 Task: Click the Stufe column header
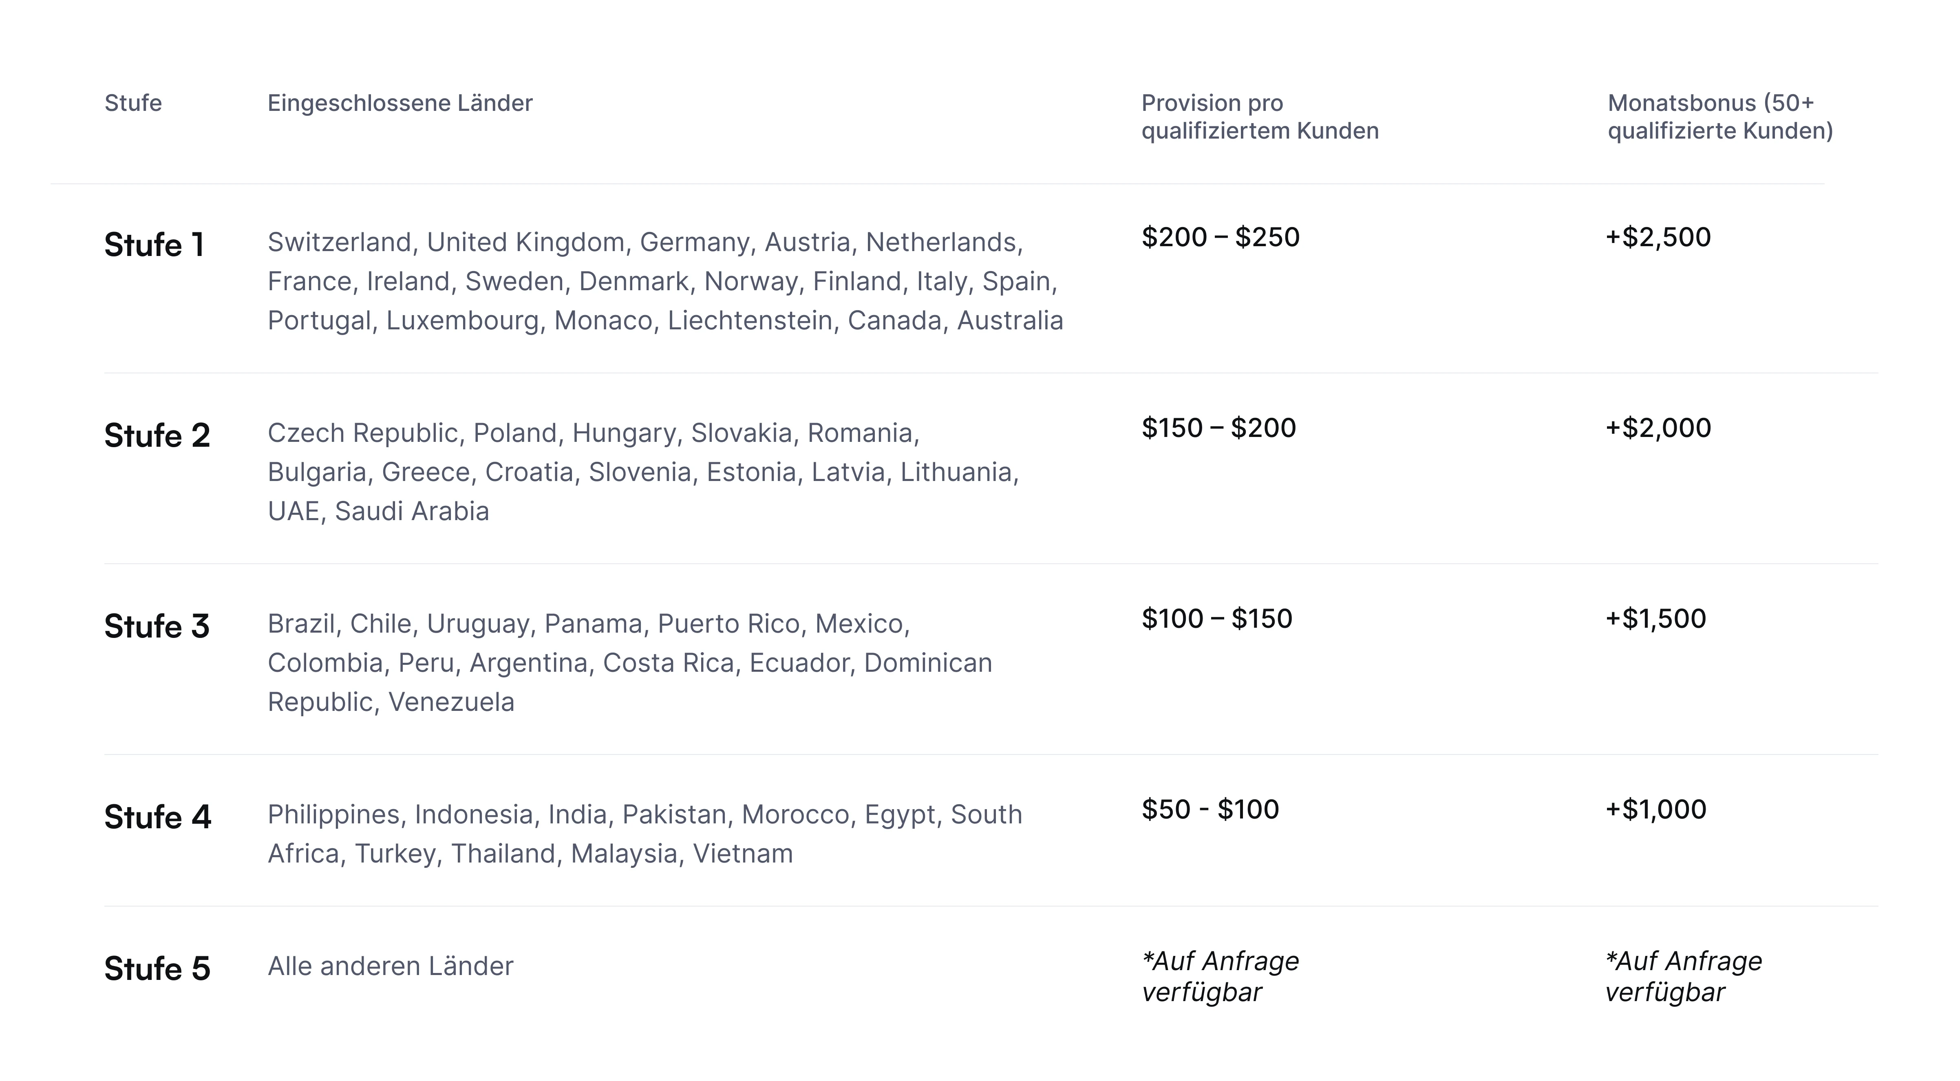pos(133,103)
